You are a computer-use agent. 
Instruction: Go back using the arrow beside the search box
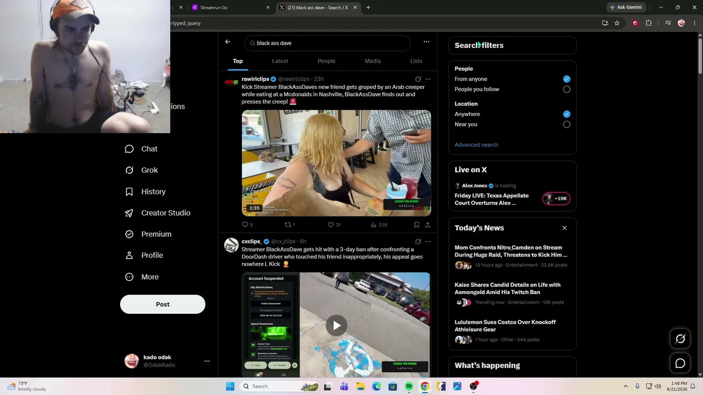click(x=228, y=42)
